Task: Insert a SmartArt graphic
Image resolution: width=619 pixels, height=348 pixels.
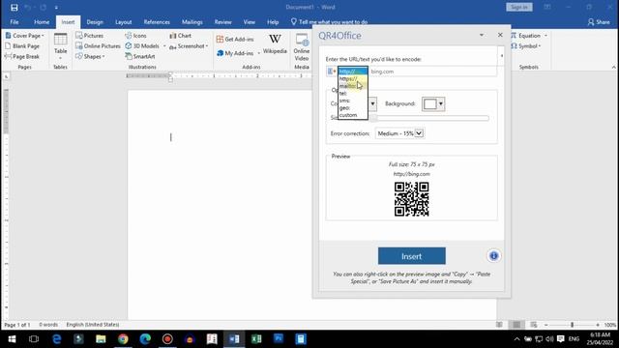Action: tap(140, 56)
